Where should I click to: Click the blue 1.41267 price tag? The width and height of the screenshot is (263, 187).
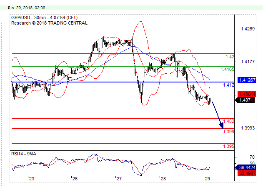tap(247, 80)
